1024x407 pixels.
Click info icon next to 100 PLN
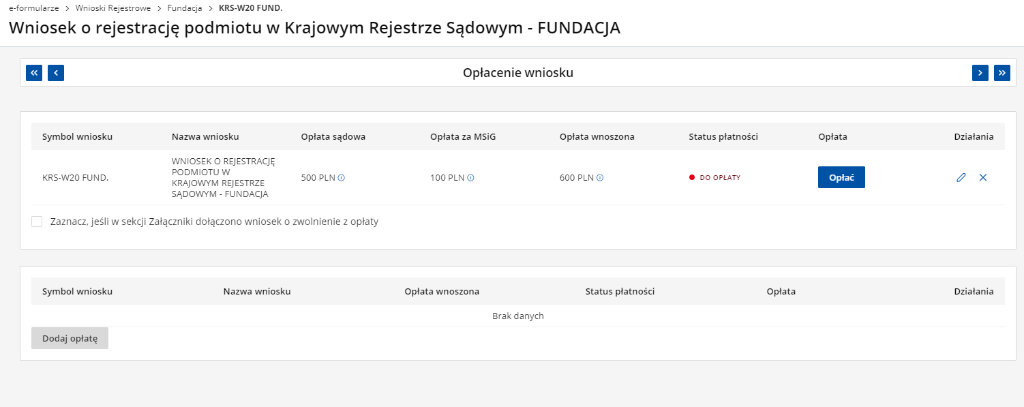point(470,178)
